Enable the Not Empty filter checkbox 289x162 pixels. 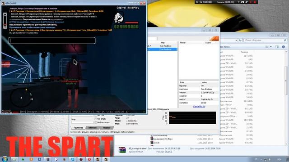pos(96,119)
